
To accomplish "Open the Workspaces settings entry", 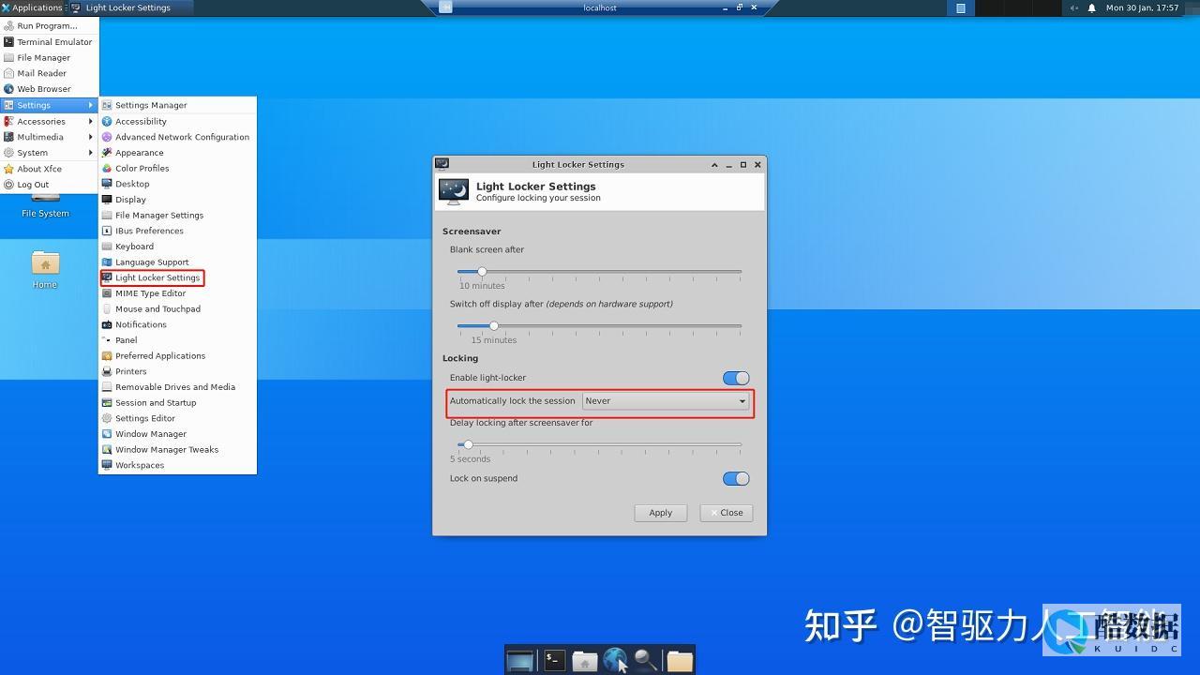I will [x=177, y=465].
